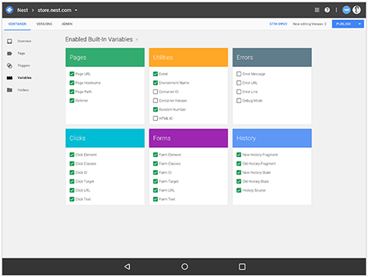Image resolution: width=368 pixels, height=277 pixels.
Task: Tap the Android back navigation button
Action: click(x=127, y=266)
